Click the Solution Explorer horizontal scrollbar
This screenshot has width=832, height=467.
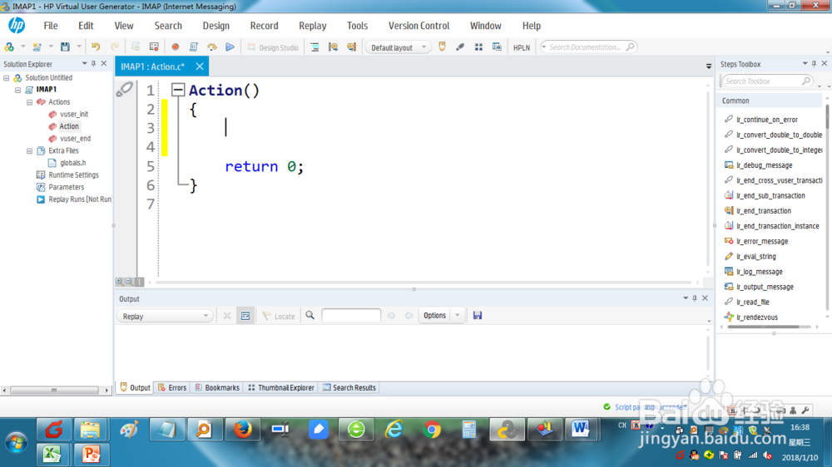pos(55,391)
